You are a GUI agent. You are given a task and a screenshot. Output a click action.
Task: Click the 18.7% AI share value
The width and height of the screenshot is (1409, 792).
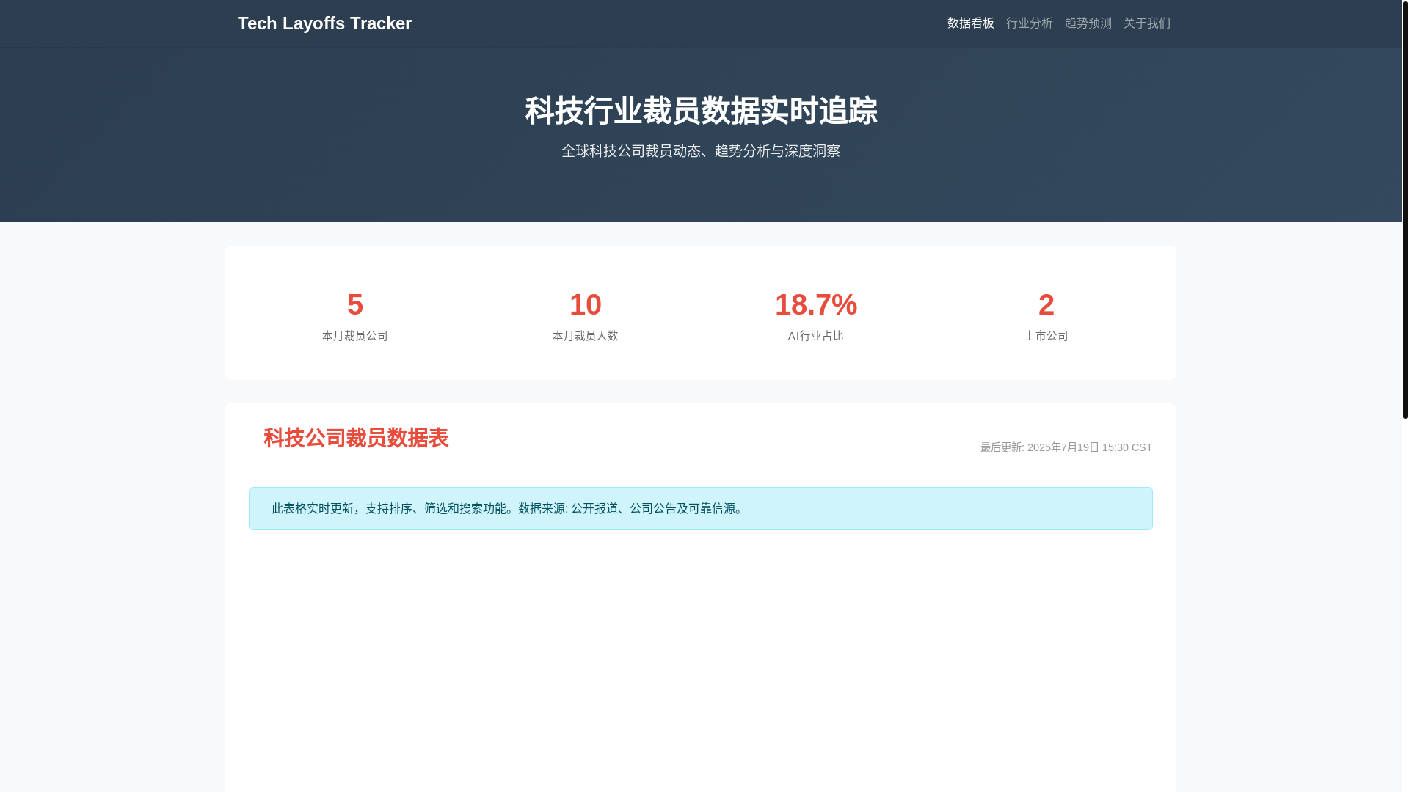pos(816,304)
